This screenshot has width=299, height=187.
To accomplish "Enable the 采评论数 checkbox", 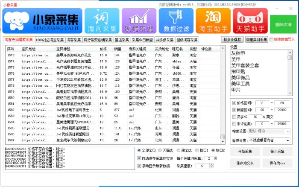I will pyautogui.click(x=233, y=124).
